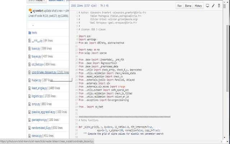Click the file icon beside perceptron.py

pyautogui.click(x=29, y=120)
